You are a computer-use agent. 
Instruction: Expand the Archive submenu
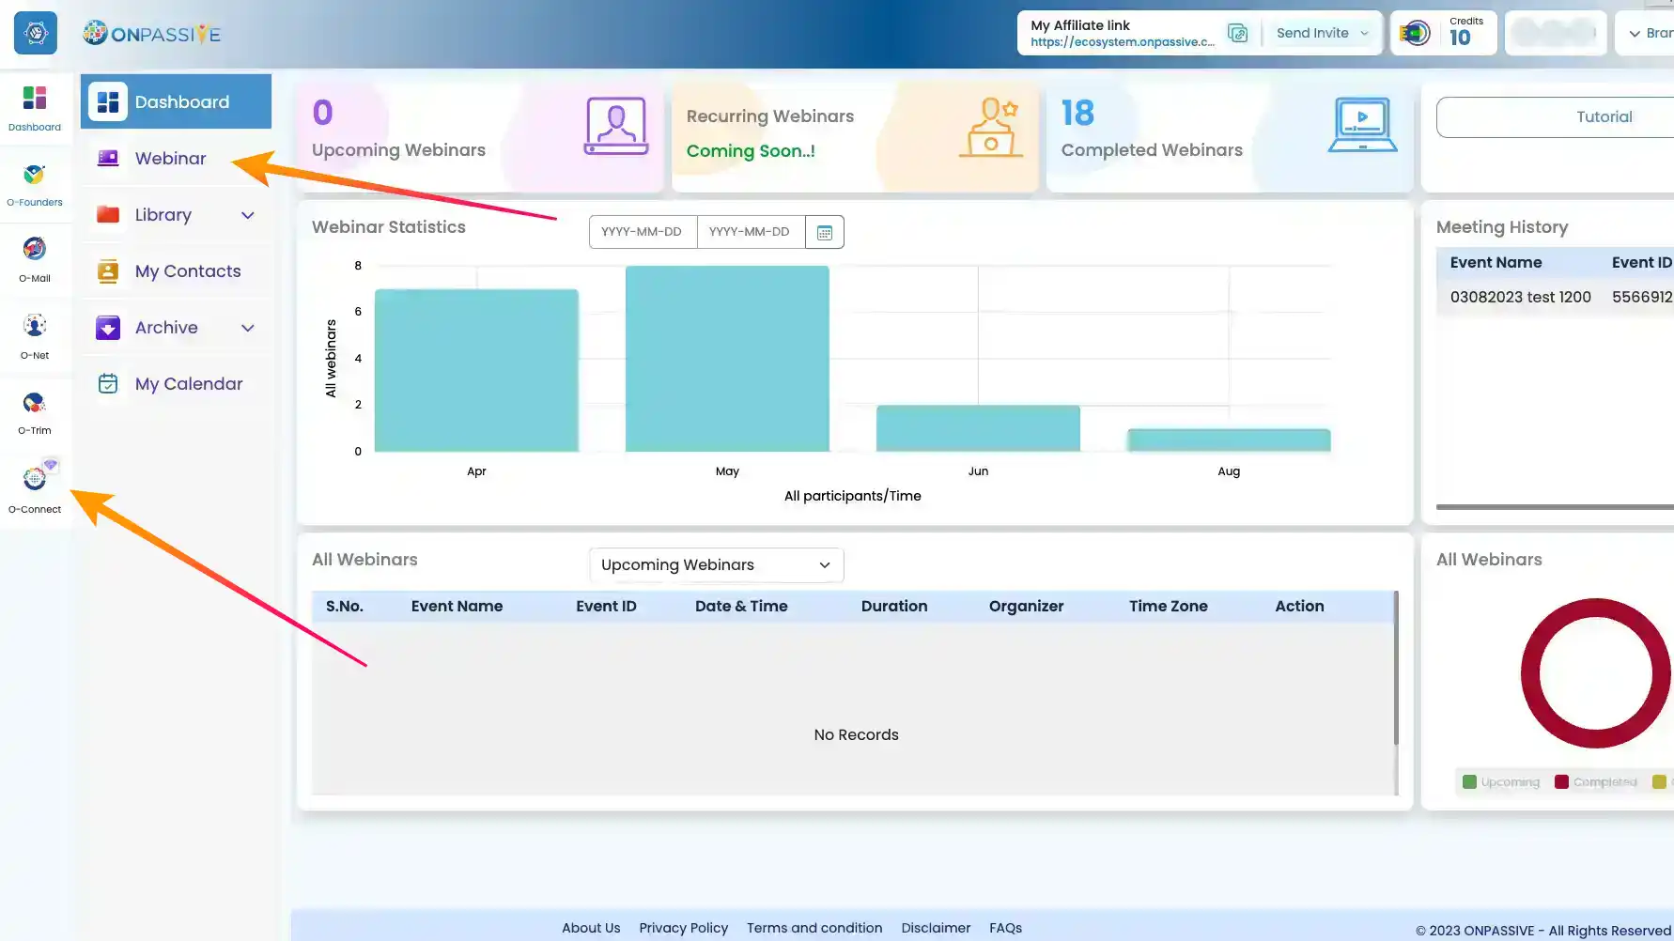point(247,328)
